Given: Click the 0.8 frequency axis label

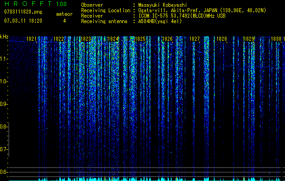Looking at the screenshot, I should point(4,127).
